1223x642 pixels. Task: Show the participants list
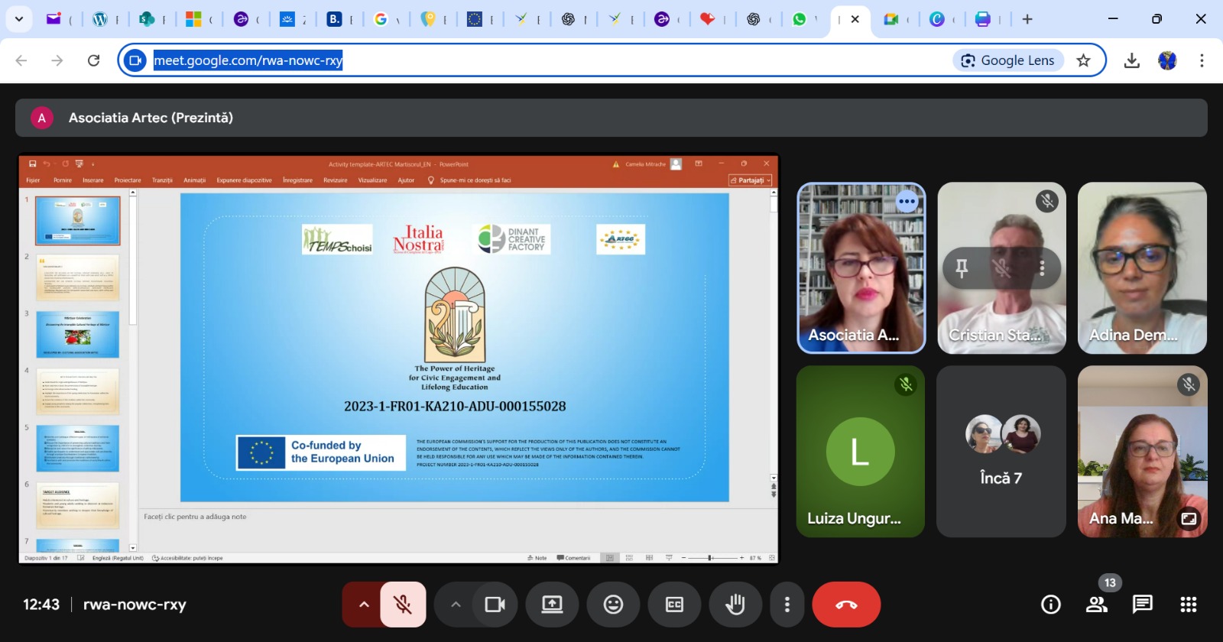coord(1097,605)
